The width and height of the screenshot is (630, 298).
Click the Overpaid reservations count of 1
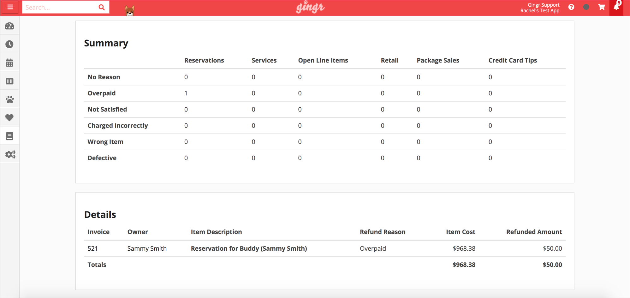[x=186, y=93]
